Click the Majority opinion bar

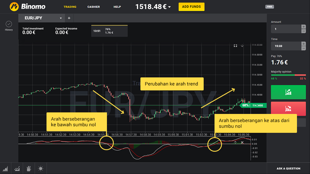[x=288, y=75]
